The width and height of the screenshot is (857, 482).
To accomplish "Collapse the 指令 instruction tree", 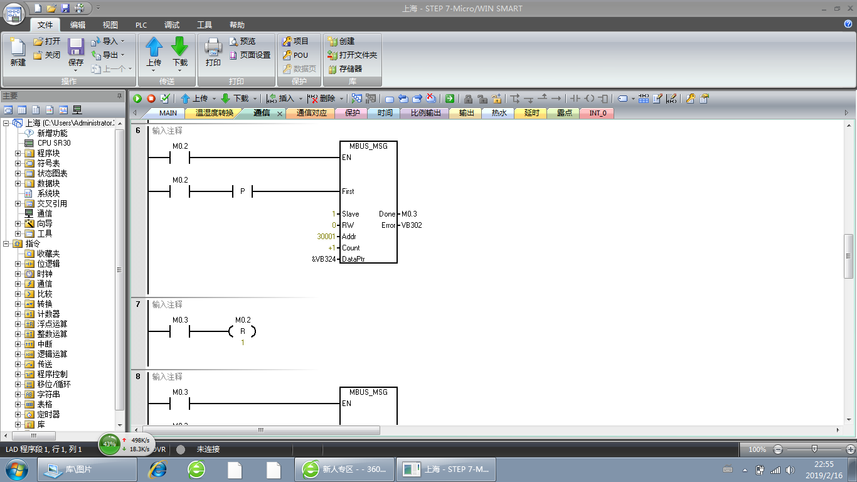I will click(x=6, y=244).
